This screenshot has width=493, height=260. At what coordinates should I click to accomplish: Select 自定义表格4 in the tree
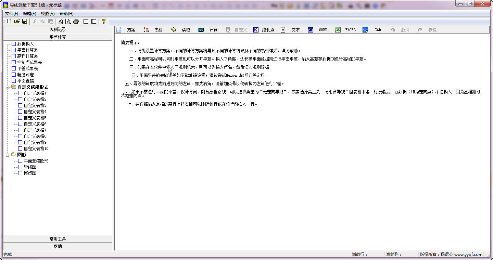[x=35, y=112]
